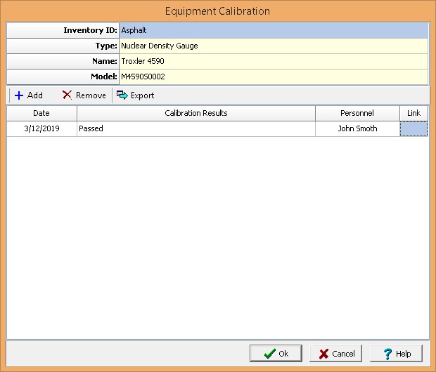The height and width of the screenshot is (372, 436).
Task: Click the Date column header
Action: (41, 113)
